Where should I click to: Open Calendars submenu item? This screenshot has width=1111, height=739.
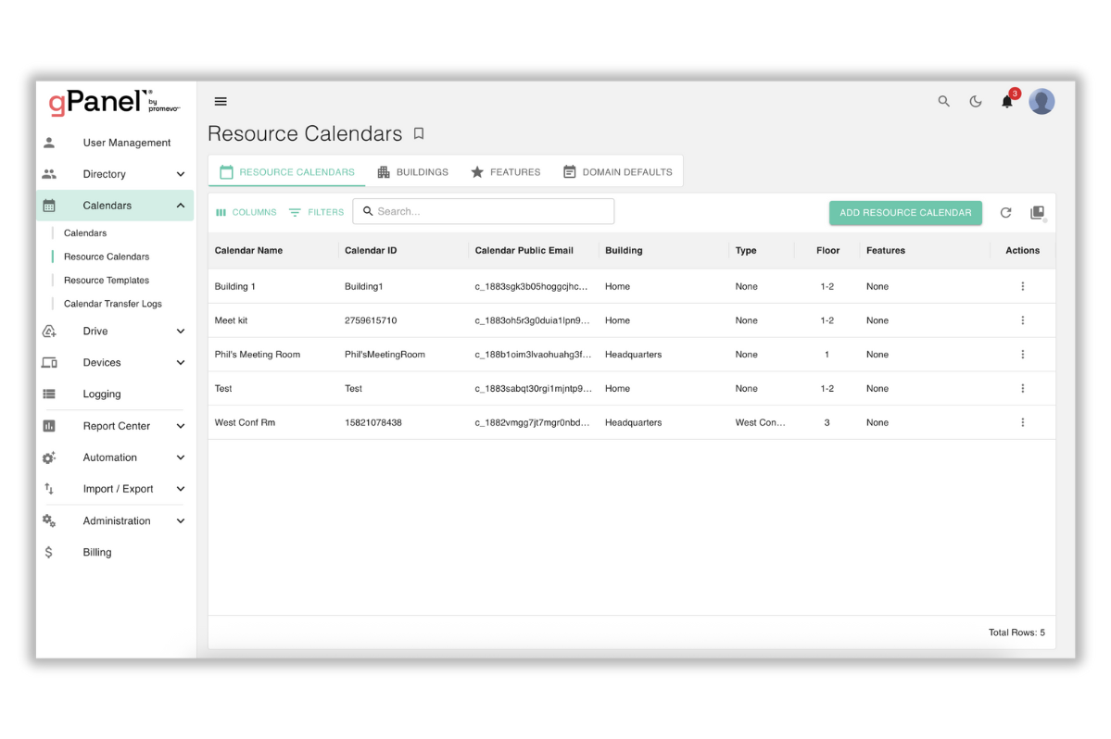pos(85,232)
